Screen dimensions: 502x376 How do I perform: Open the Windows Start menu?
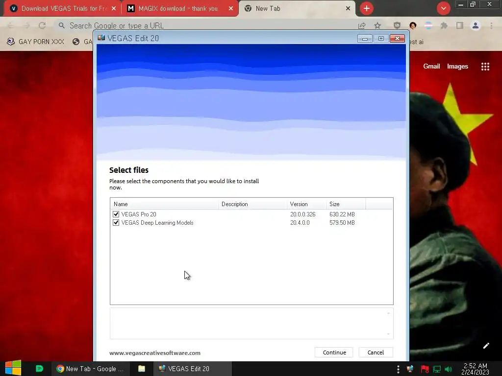coord(13,368)
